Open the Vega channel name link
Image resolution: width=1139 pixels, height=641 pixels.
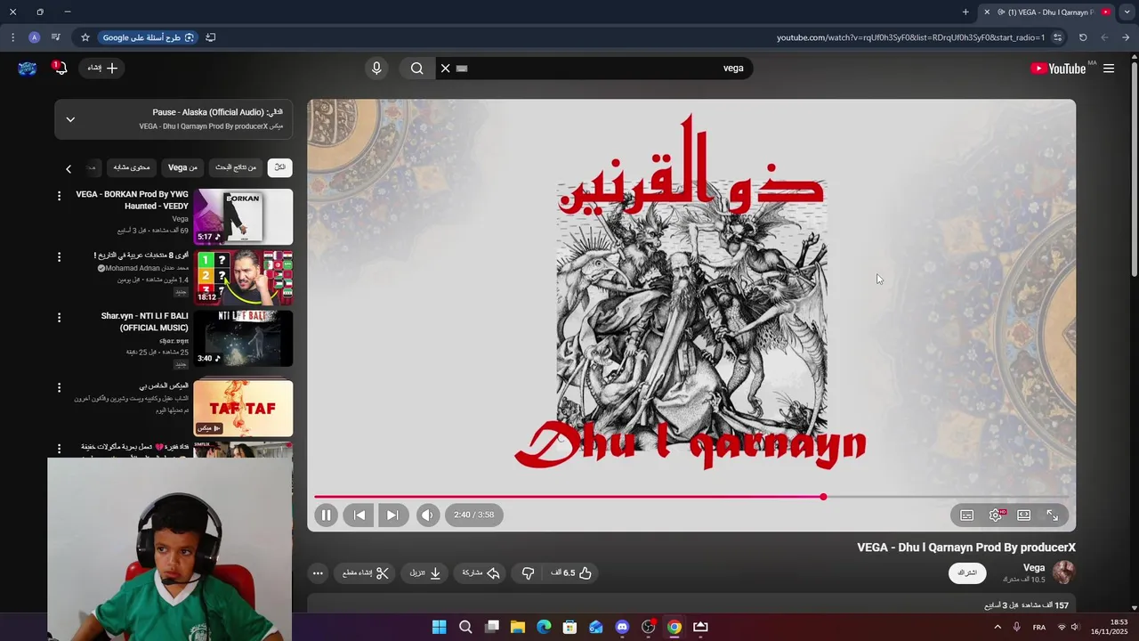coord(1034,567)
